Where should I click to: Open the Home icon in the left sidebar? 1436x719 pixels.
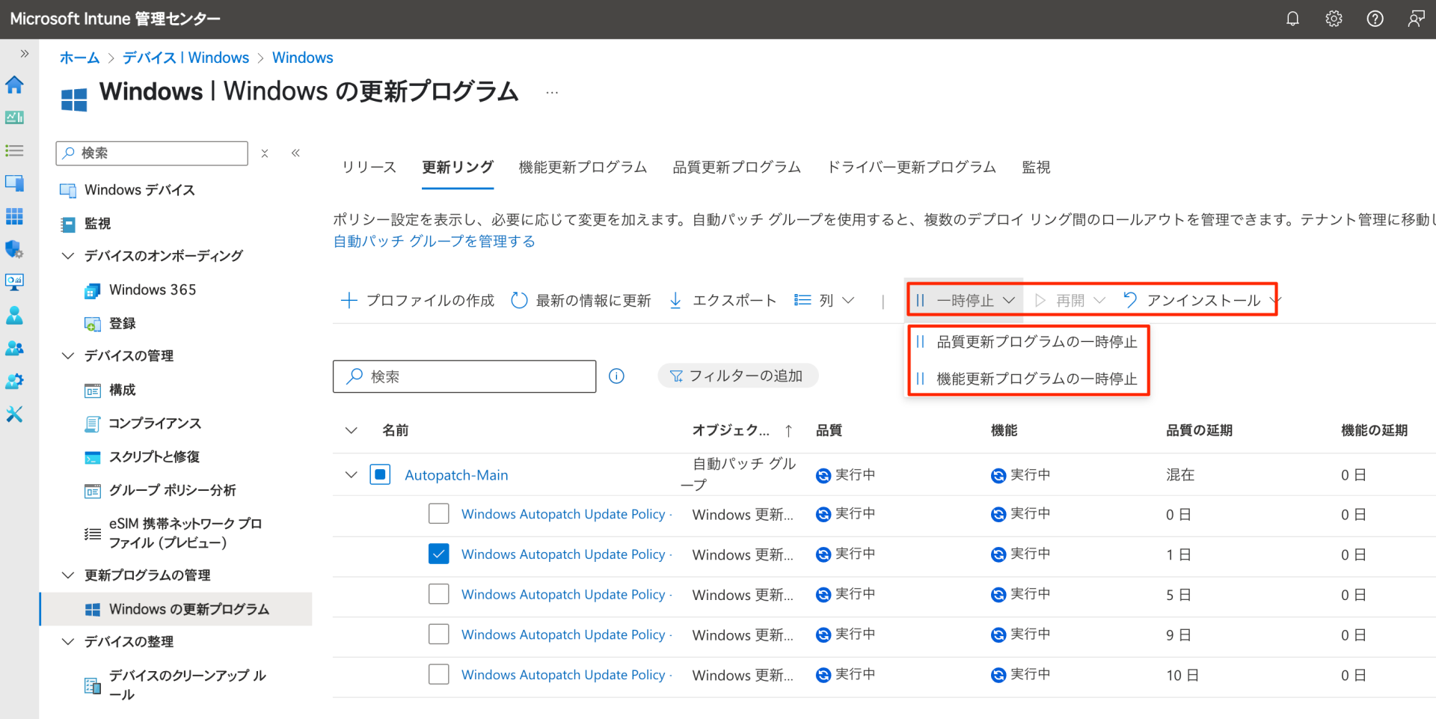pyautogui.click(x=15, y=85)
